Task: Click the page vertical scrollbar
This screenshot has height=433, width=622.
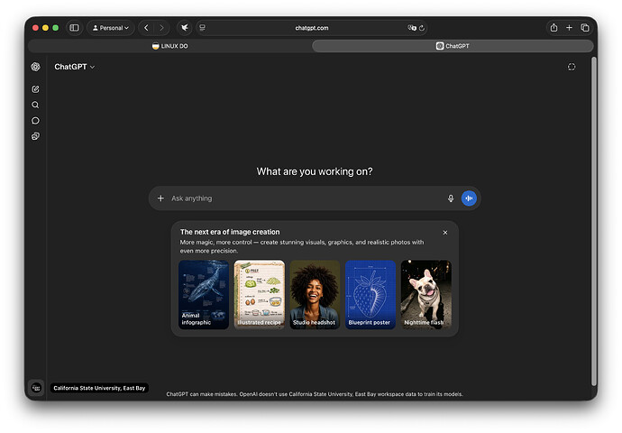Action: 594,221
